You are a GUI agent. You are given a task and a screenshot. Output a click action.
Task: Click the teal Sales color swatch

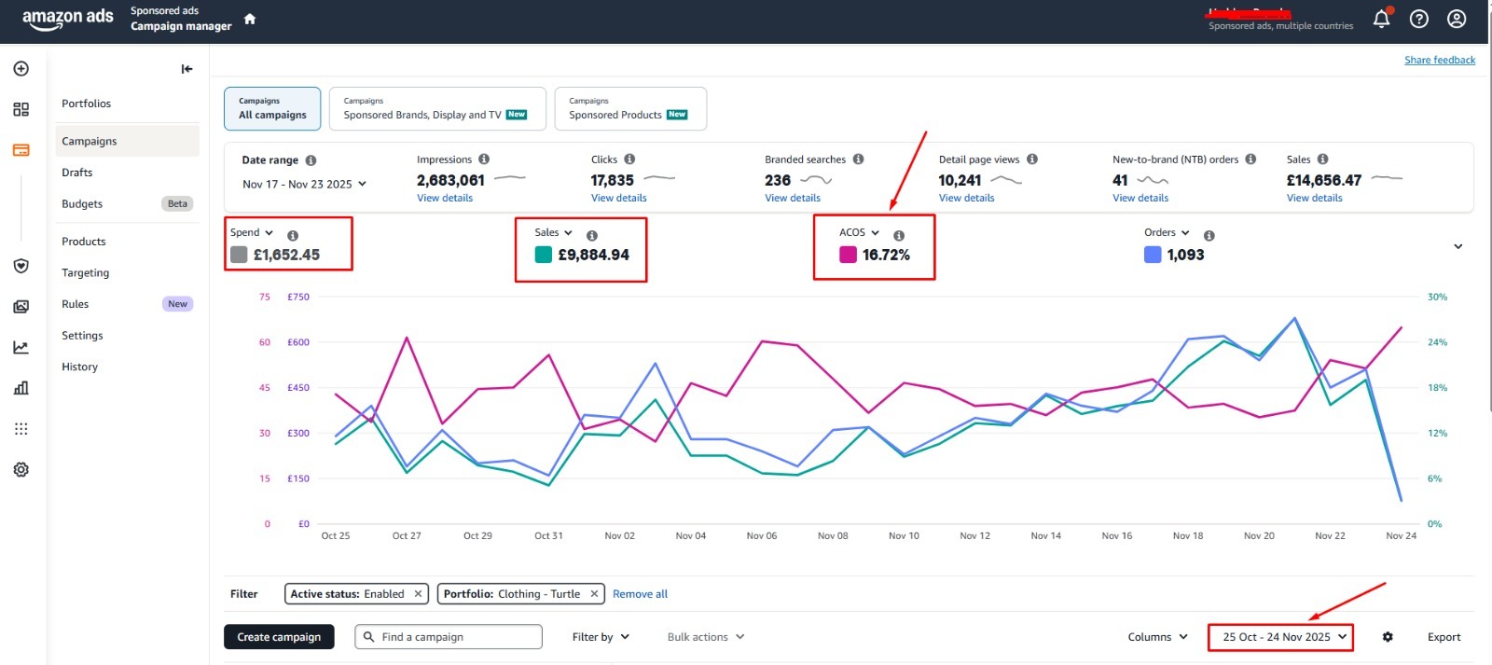pyautogui.click(x=544, y=255)
